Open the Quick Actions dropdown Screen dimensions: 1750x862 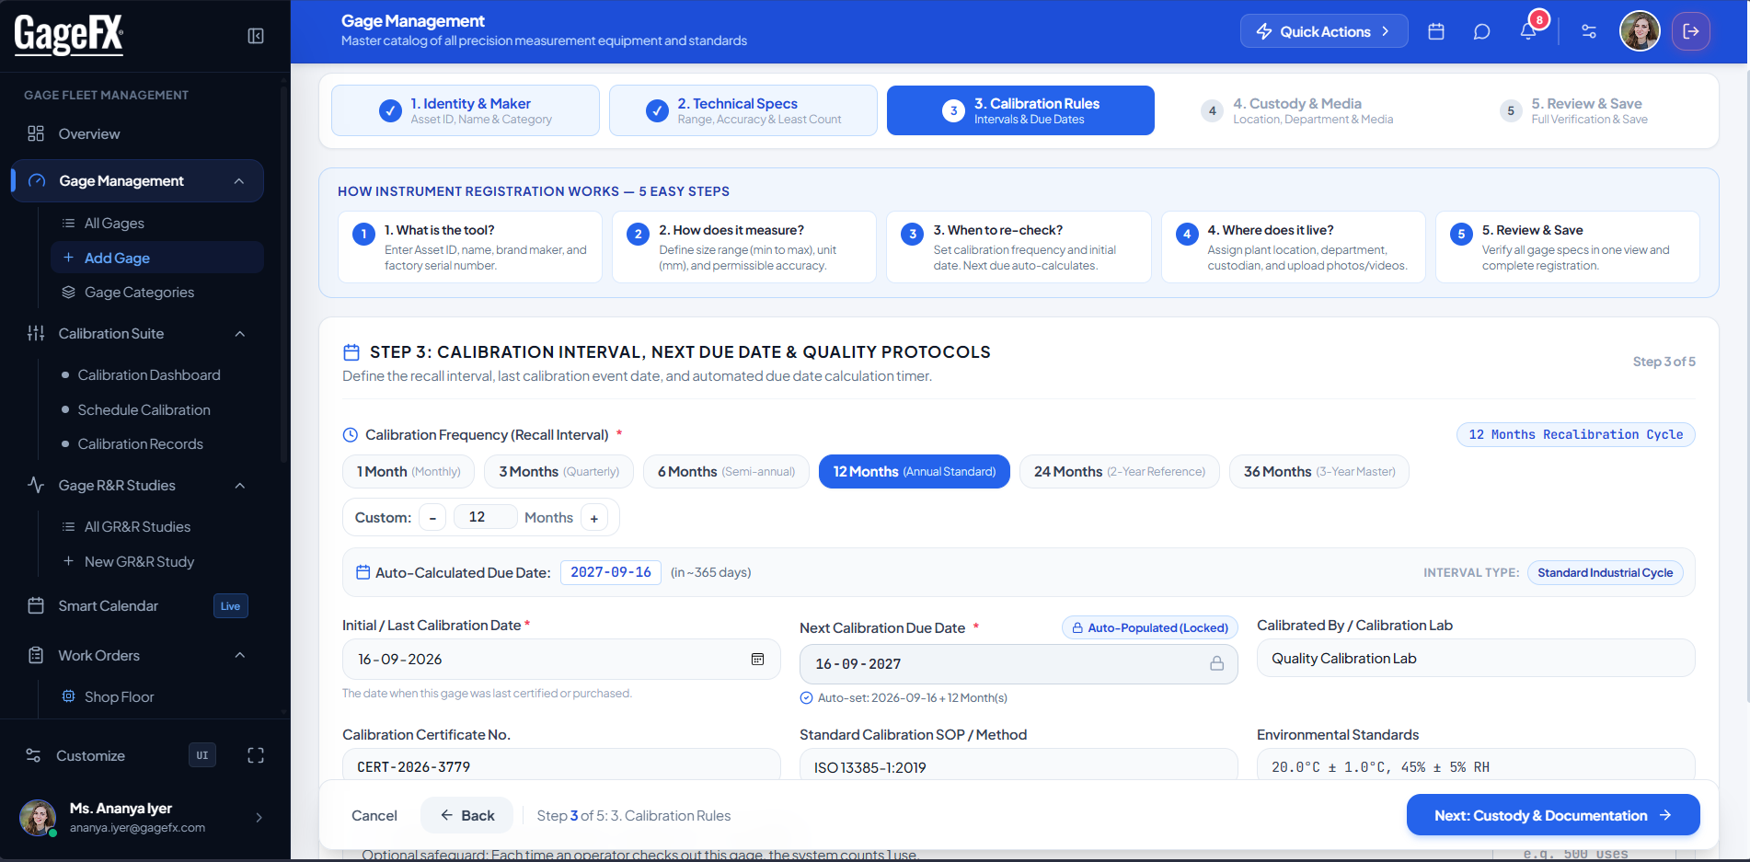(x=1324, y=31)
